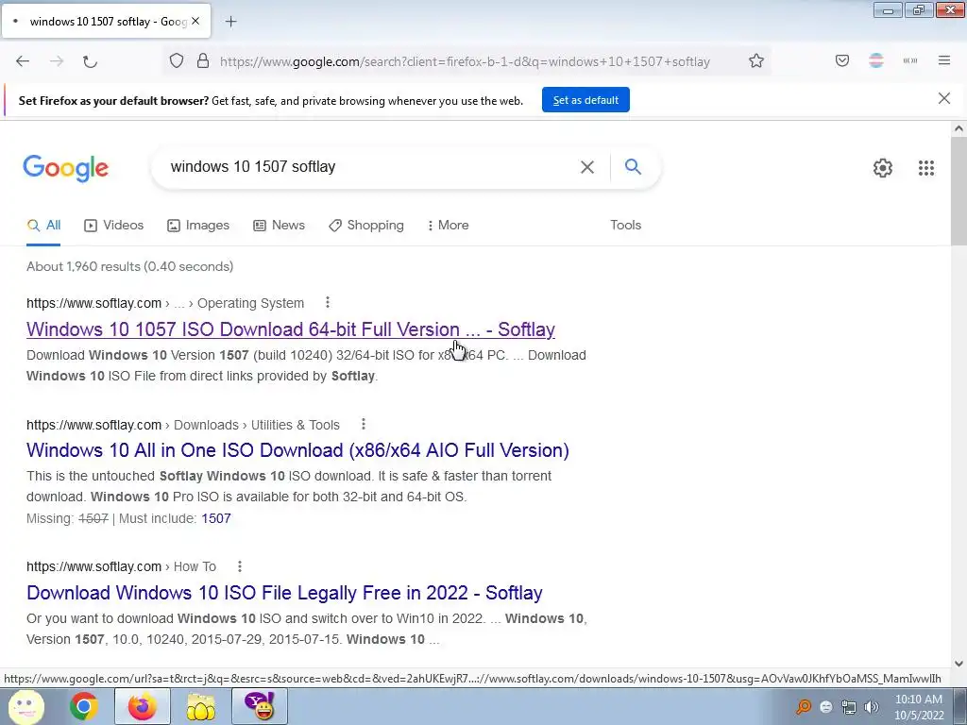Clear the Google search box text
Viewport: 967px width, 725px height.
click(x=587, y=167)
